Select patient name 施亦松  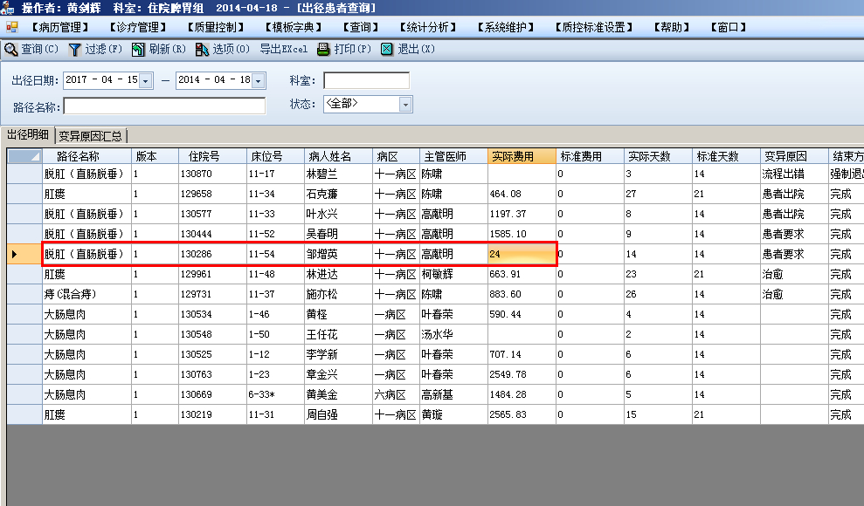pos(321,294)
